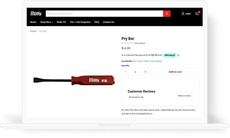Open Fire + Life Magazine menu item
Viewport: 230px width, 138px height.
click(x=80, y=22)
